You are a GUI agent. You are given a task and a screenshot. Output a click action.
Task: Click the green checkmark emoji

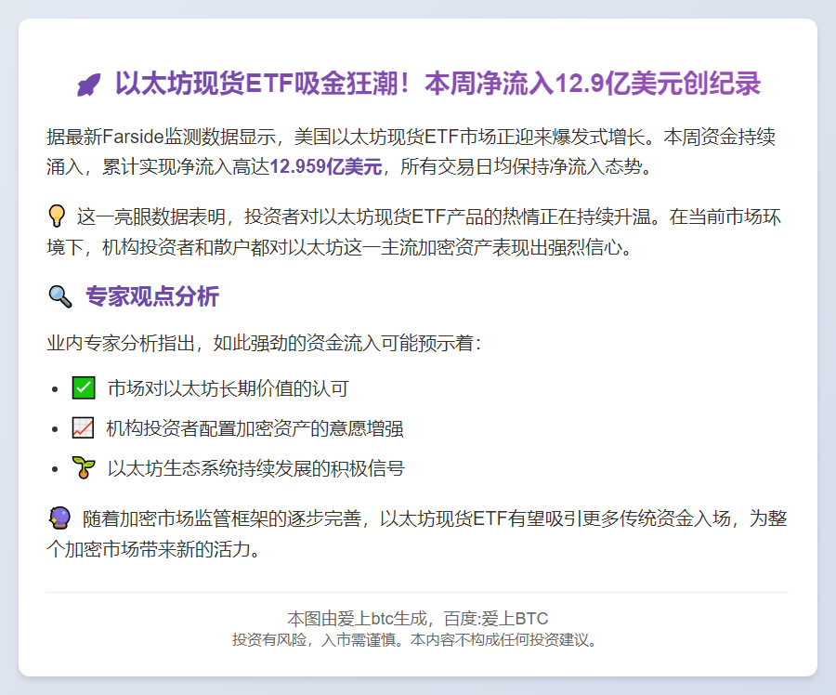(84, 387)
